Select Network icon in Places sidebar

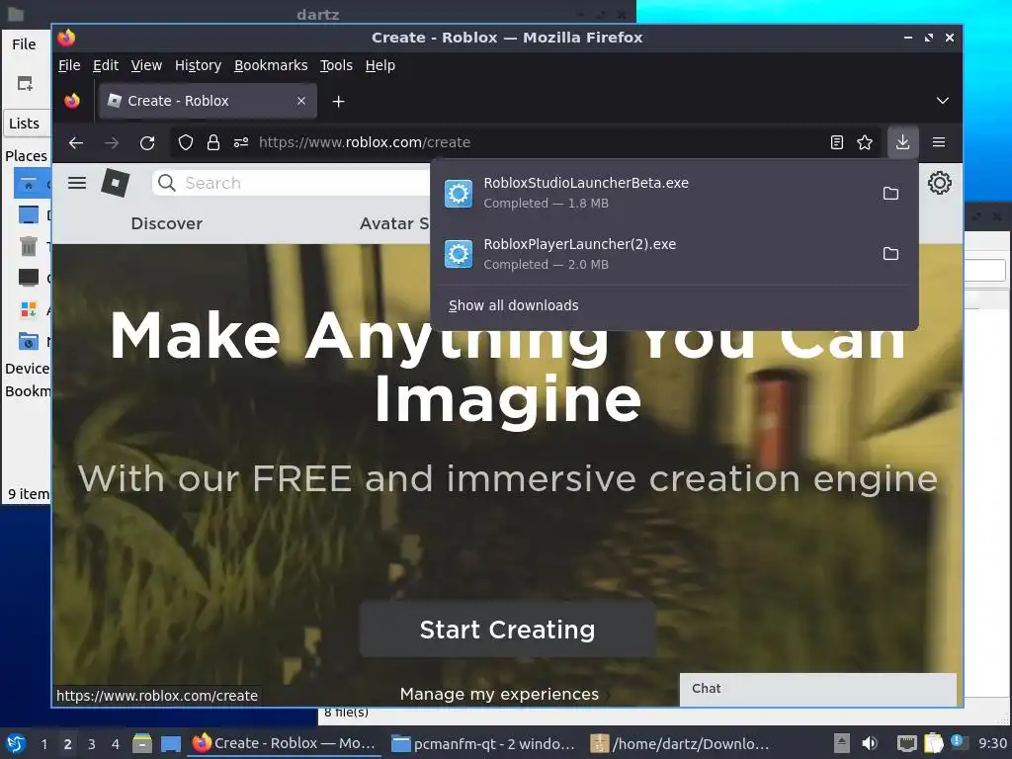pyautogui.click(x=29, y=341)
